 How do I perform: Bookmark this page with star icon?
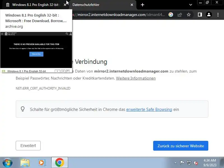click(189, 15)
